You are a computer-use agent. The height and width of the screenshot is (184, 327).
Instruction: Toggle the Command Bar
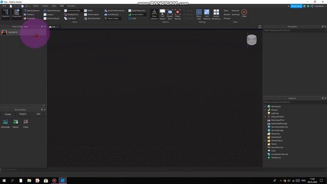[x=72, y=10]
